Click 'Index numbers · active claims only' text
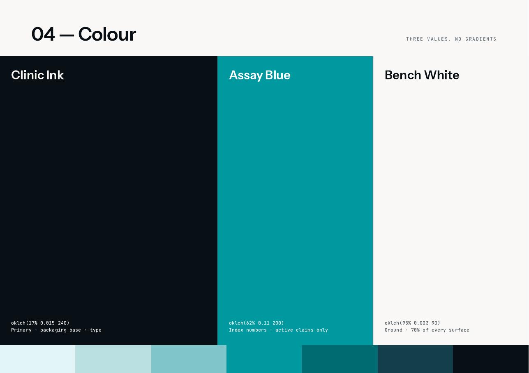 point(278,330)
